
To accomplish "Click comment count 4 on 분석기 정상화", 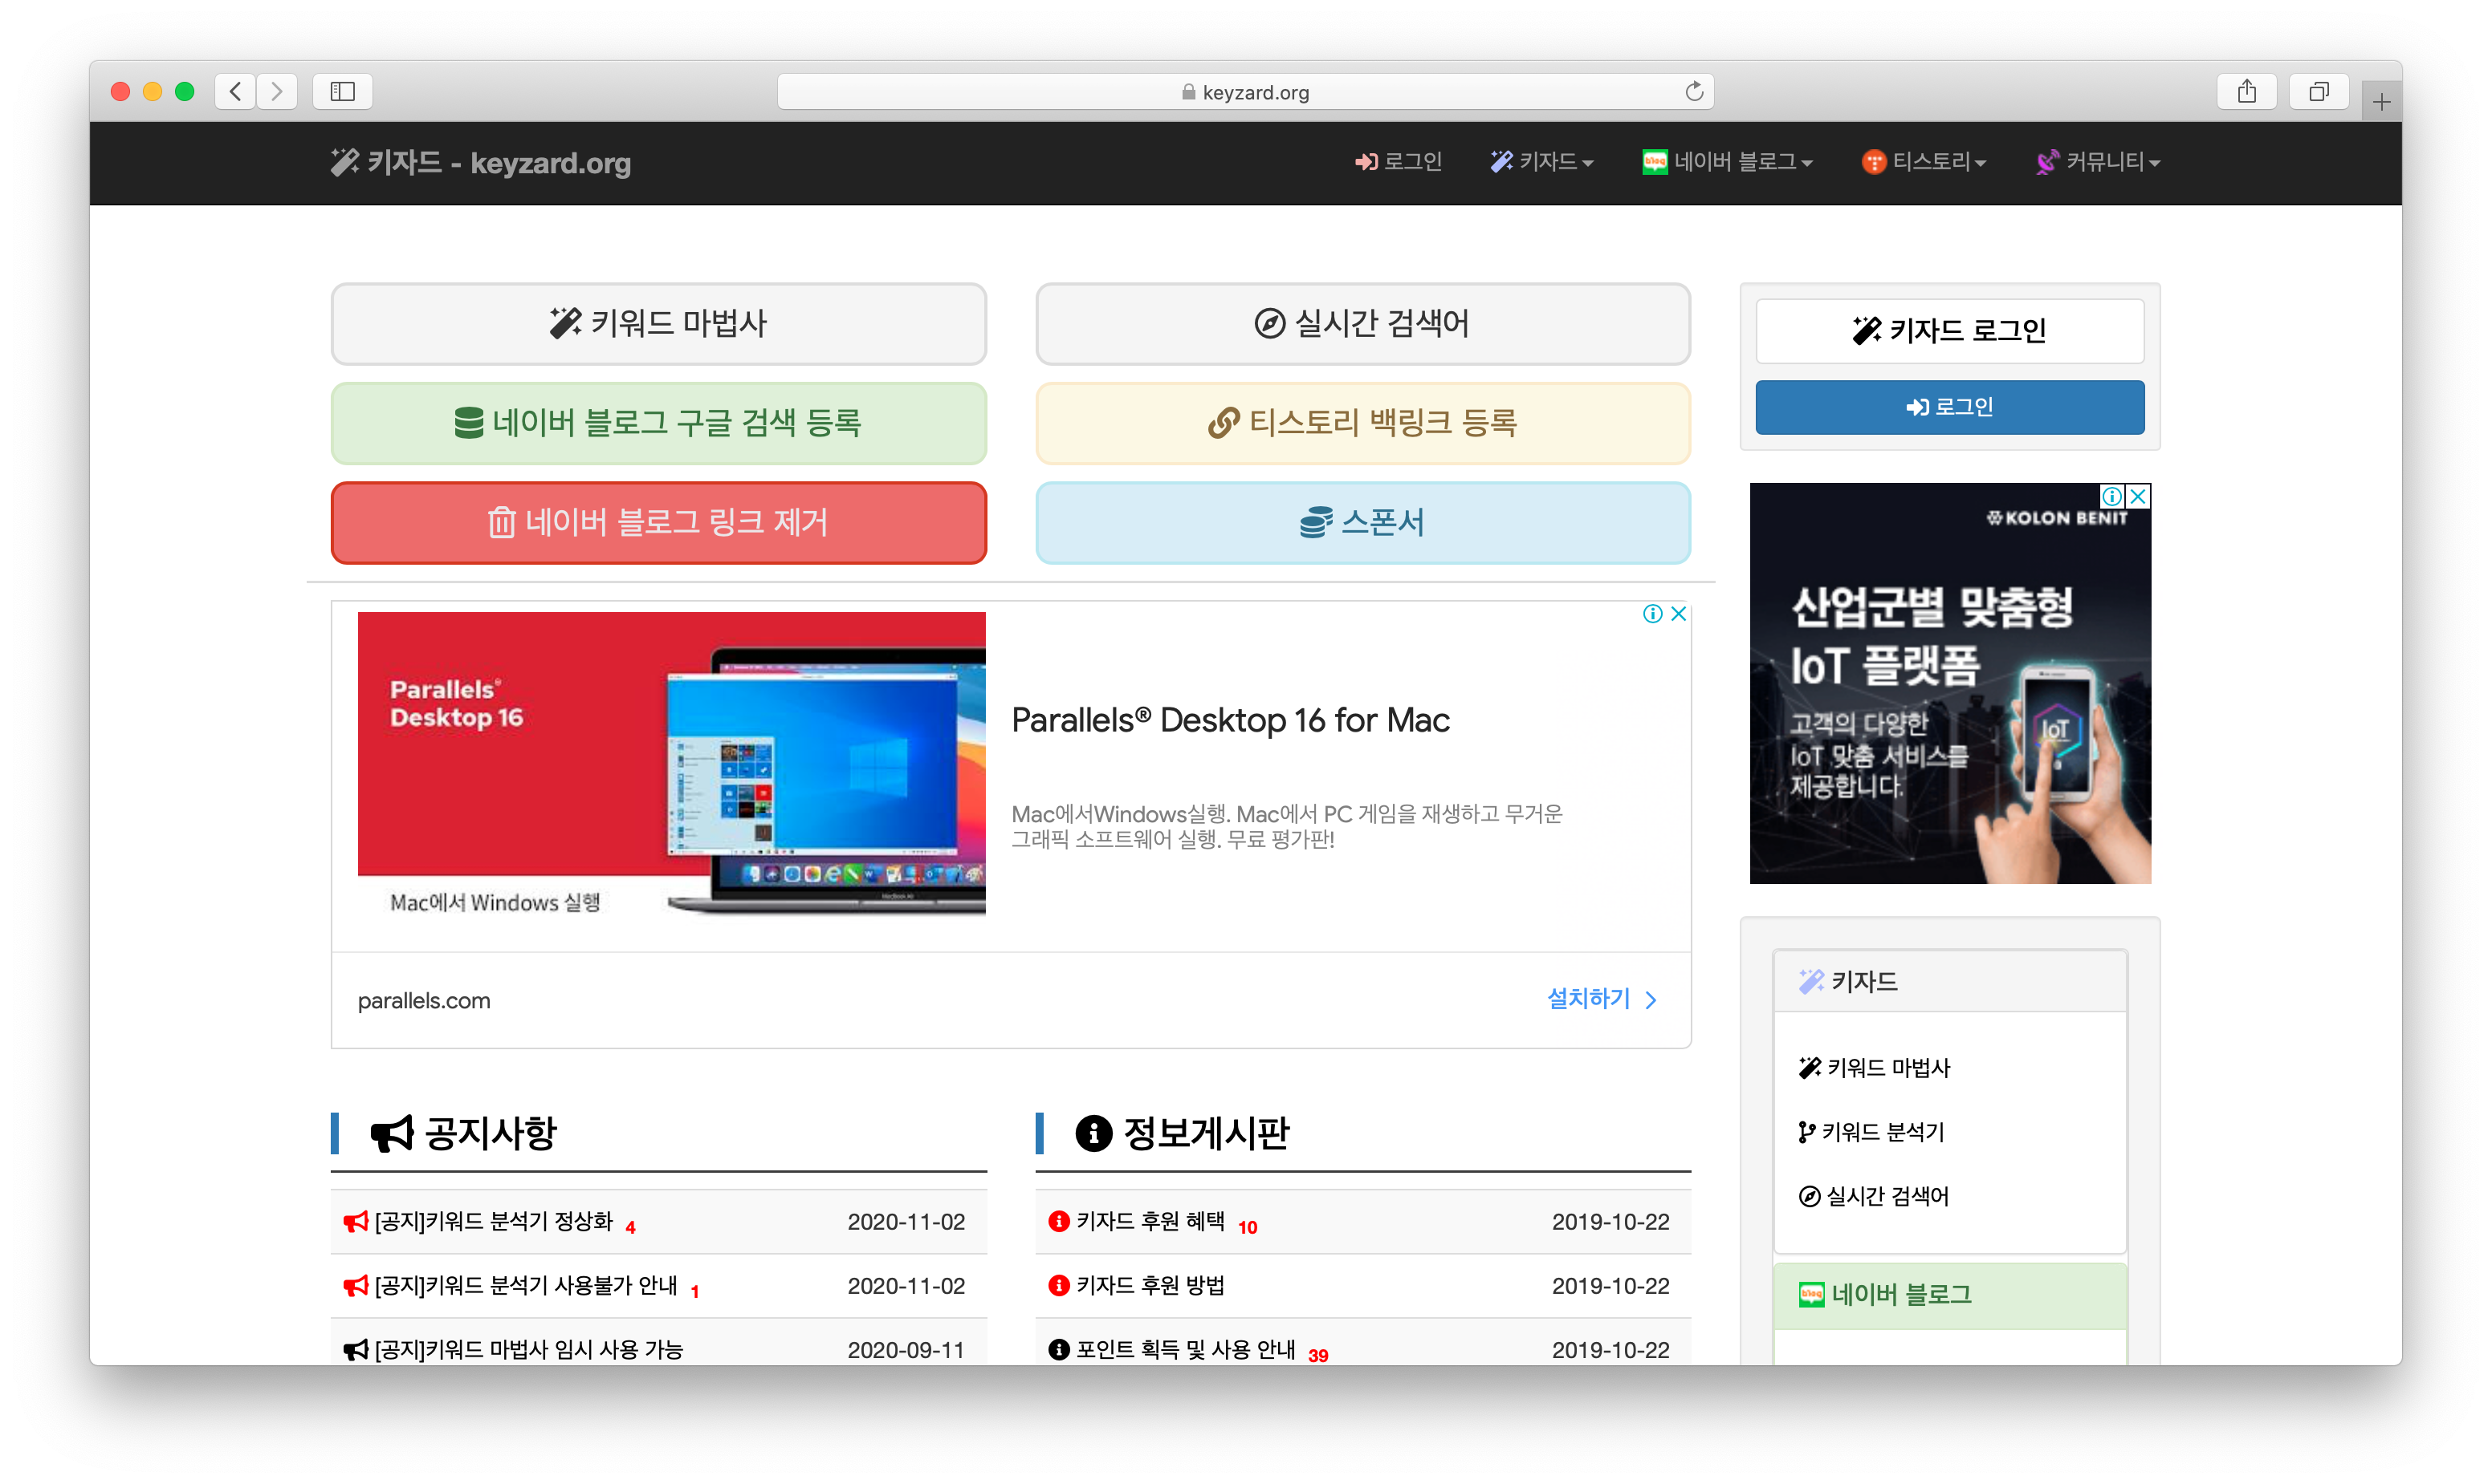I will coord(630,1228).
